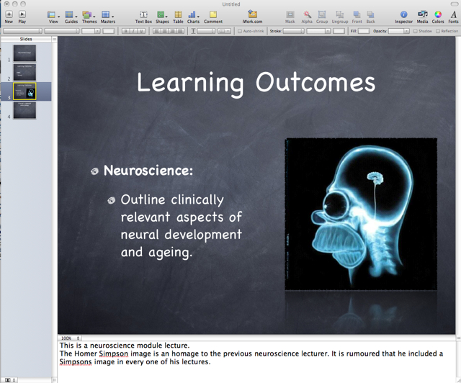Open the Themes chooser

point(89,17)
